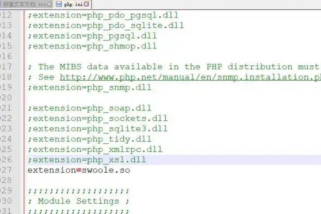The height and width of the screenshot is (214, 321).
Task: Switch to the php.ini tab
Action: 73,4
